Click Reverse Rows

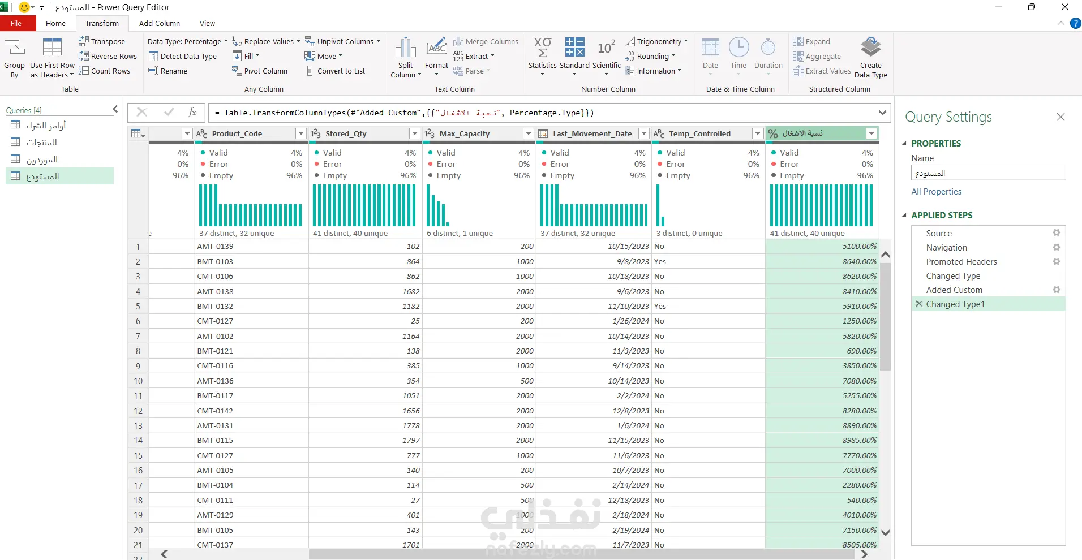(108, 56)
